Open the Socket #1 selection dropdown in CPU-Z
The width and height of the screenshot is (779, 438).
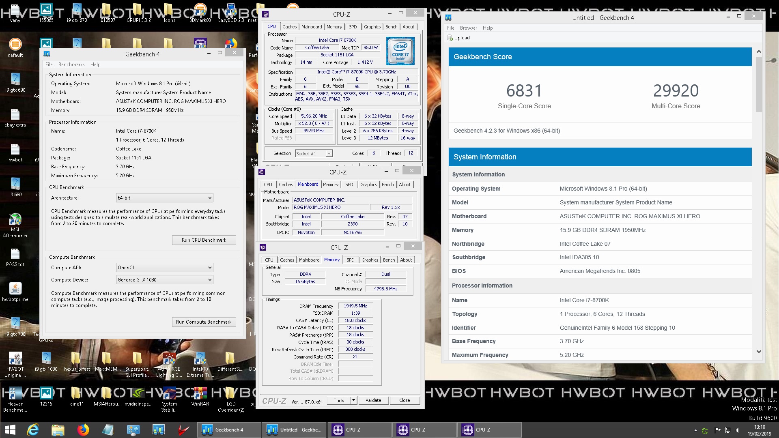tap(314, 153)
